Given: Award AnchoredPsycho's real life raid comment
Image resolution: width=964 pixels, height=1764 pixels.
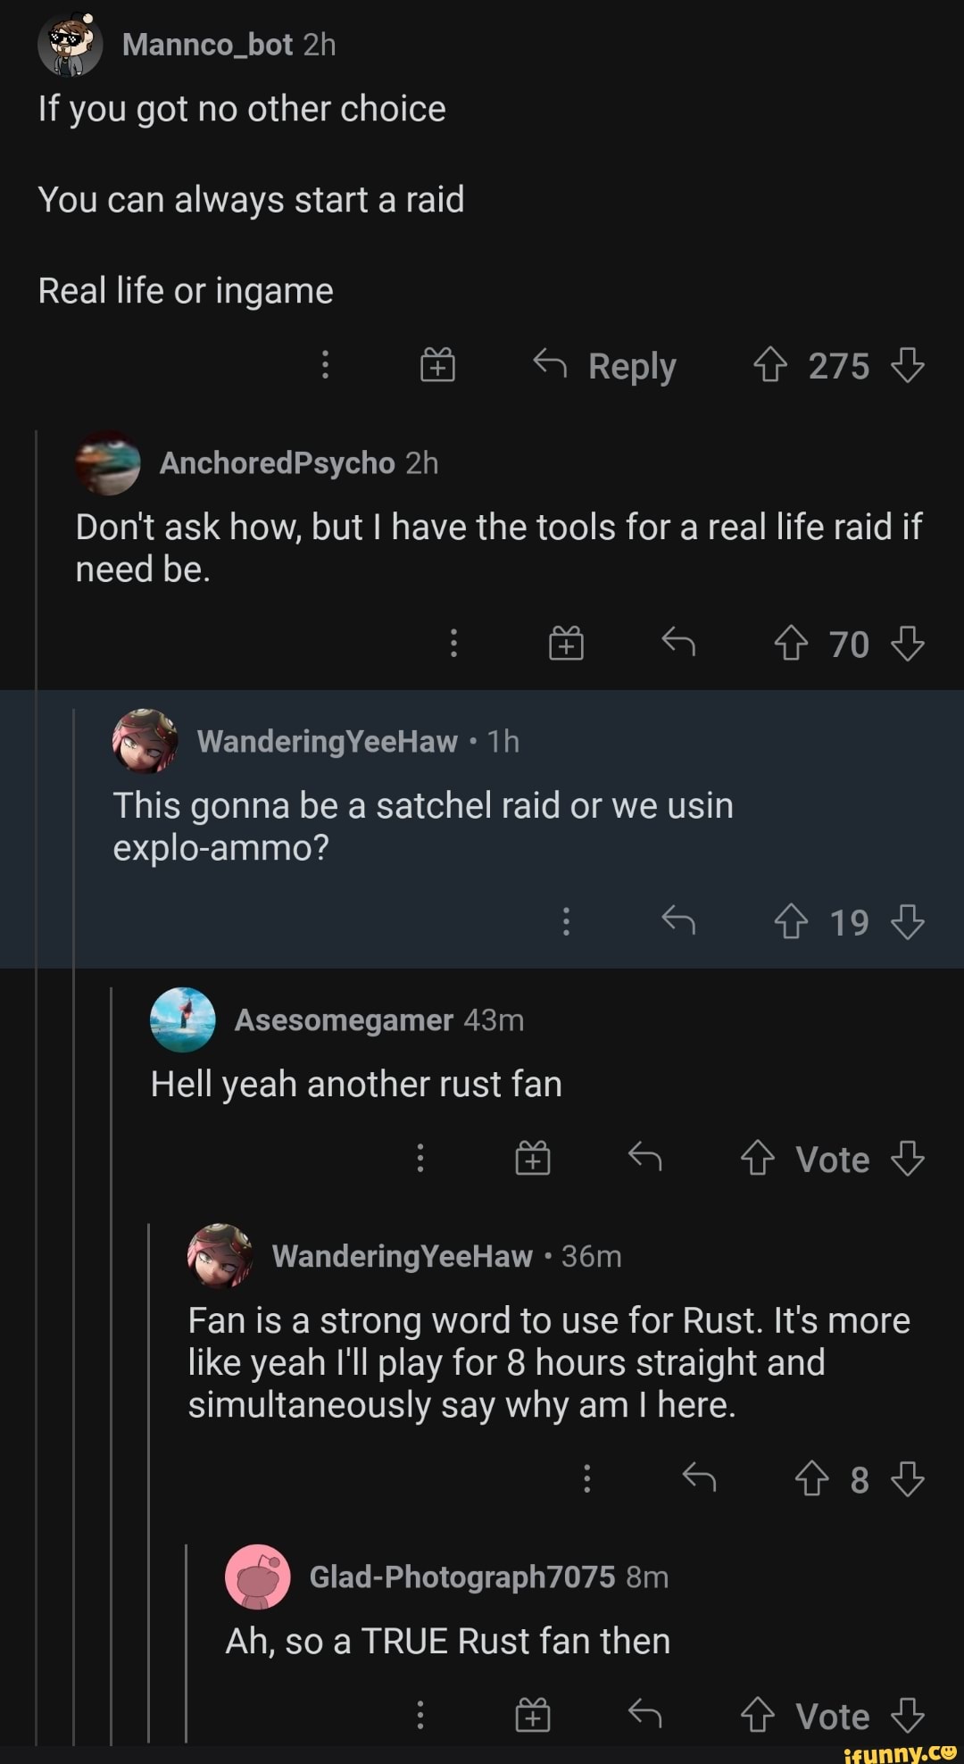Looking at the screenshot, I should point(566,643).
